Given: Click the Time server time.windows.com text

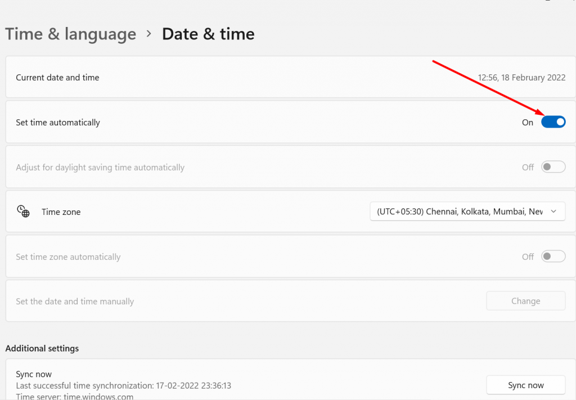Looking at the screenshot, I should pyautogui.click(x=74, y=396).
